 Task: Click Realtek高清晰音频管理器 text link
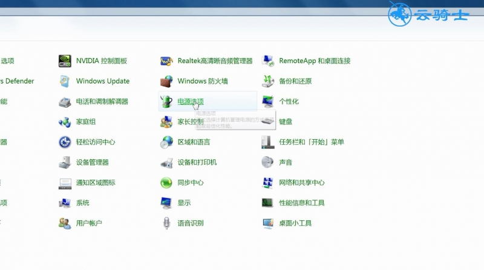click(x=215, y=61)
